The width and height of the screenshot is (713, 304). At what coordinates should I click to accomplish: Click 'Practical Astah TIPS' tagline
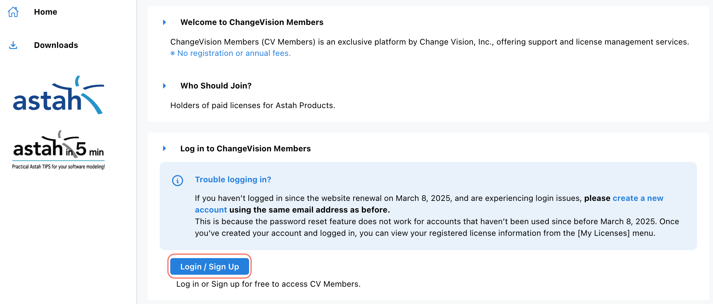click(59, 167)
